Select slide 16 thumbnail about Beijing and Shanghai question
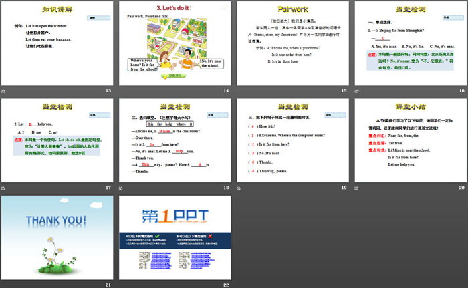The width and height of the screenshot is (468, 288). pyautogui.click(x=411, y=43)
